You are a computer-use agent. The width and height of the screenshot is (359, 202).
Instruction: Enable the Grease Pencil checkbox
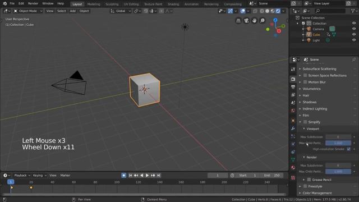click(x=309, y=180)
